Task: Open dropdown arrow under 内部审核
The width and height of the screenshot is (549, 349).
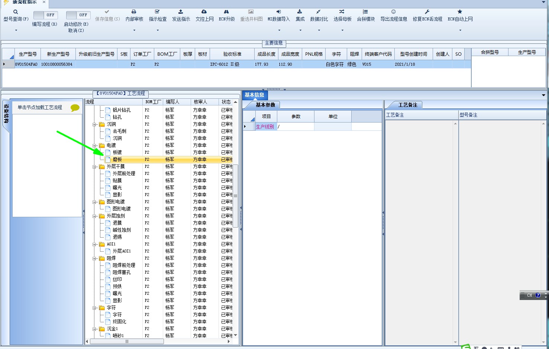Action: (134, 30)
